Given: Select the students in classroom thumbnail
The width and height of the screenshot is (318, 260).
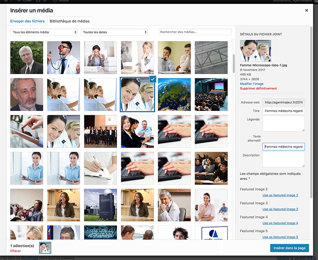Looking at the screenshot, I should pyautogui.click(x=211, y=168).
